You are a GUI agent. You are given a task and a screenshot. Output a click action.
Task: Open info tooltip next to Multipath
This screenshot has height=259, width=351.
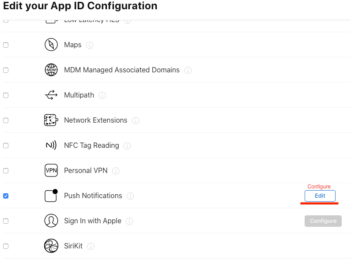point(102,95)
